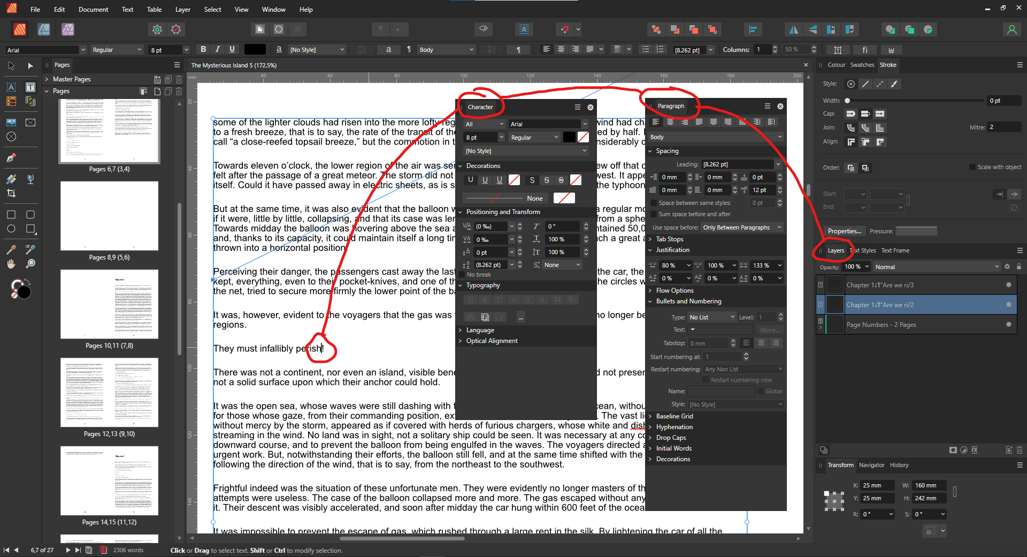
Task: Expand the Tab Stops section
Action: 650,239
